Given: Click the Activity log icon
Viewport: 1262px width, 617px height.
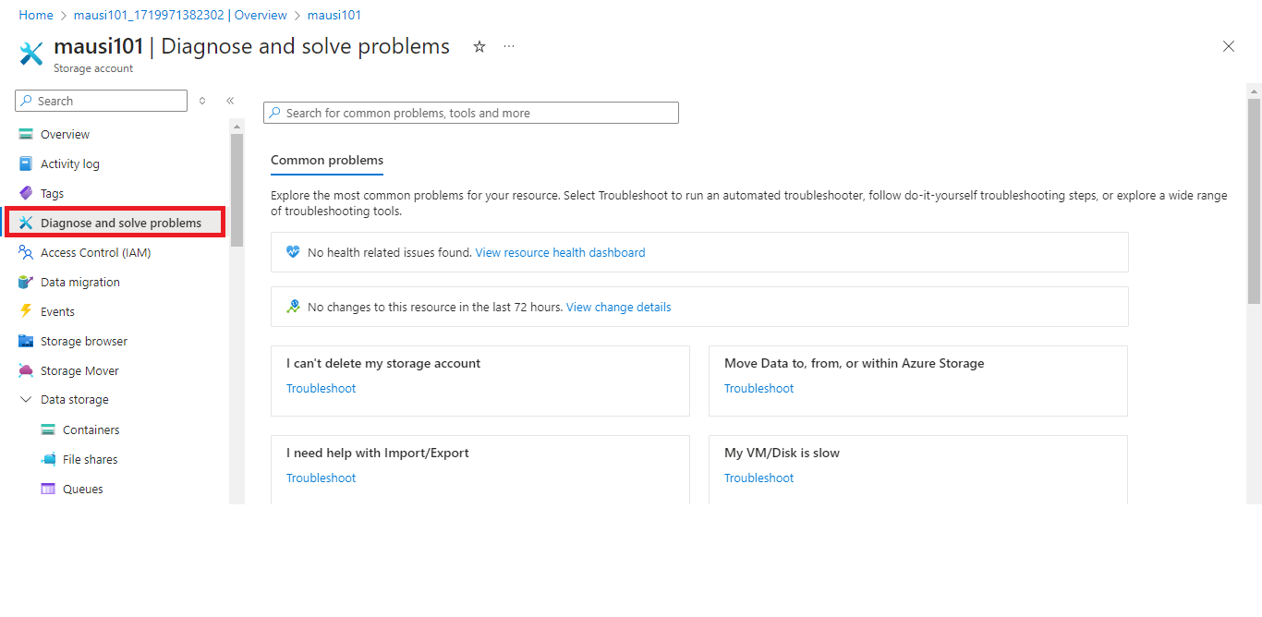Looking at the screenshot, I should [x=26, y=163].
